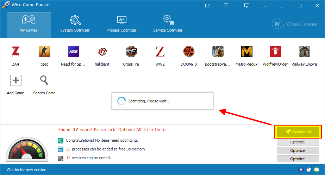Image resolution: width=325 pixels, height=175 pixels.
Task: Click the system optimizer status icon
Action: (60, 141)
